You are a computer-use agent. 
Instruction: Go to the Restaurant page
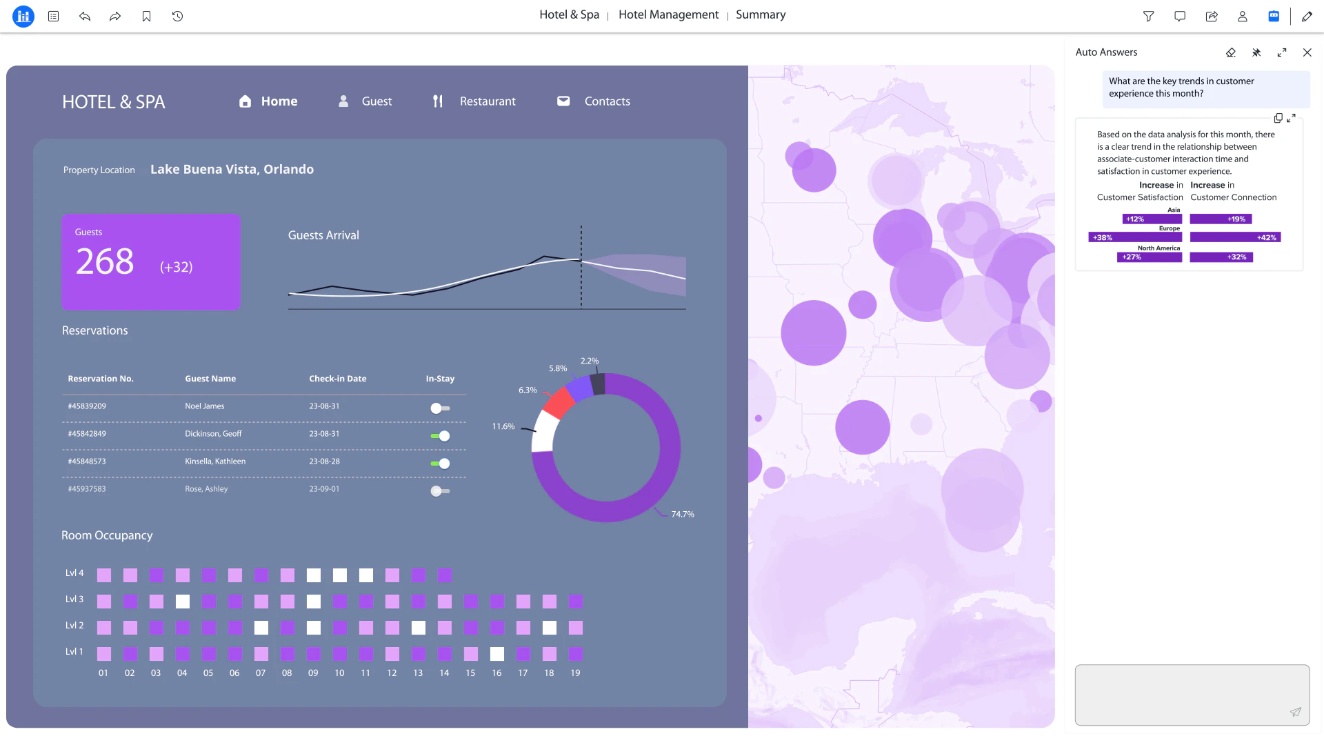pyautogui.click(x=488, y=101)
